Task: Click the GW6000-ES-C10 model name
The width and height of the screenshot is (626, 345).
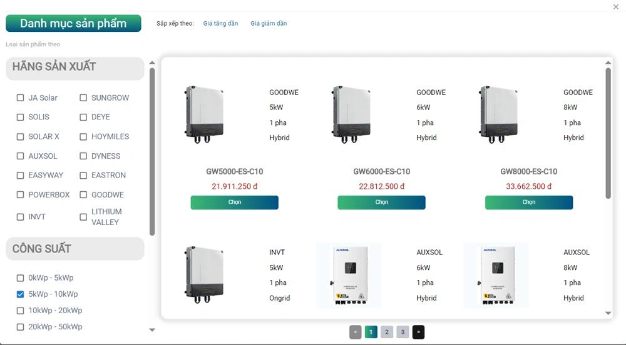Action: [382, 172]
